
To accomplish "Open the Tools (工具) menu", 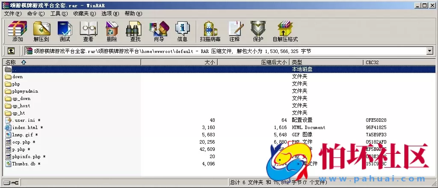I will pyautogui.click(x=59, y=13).
